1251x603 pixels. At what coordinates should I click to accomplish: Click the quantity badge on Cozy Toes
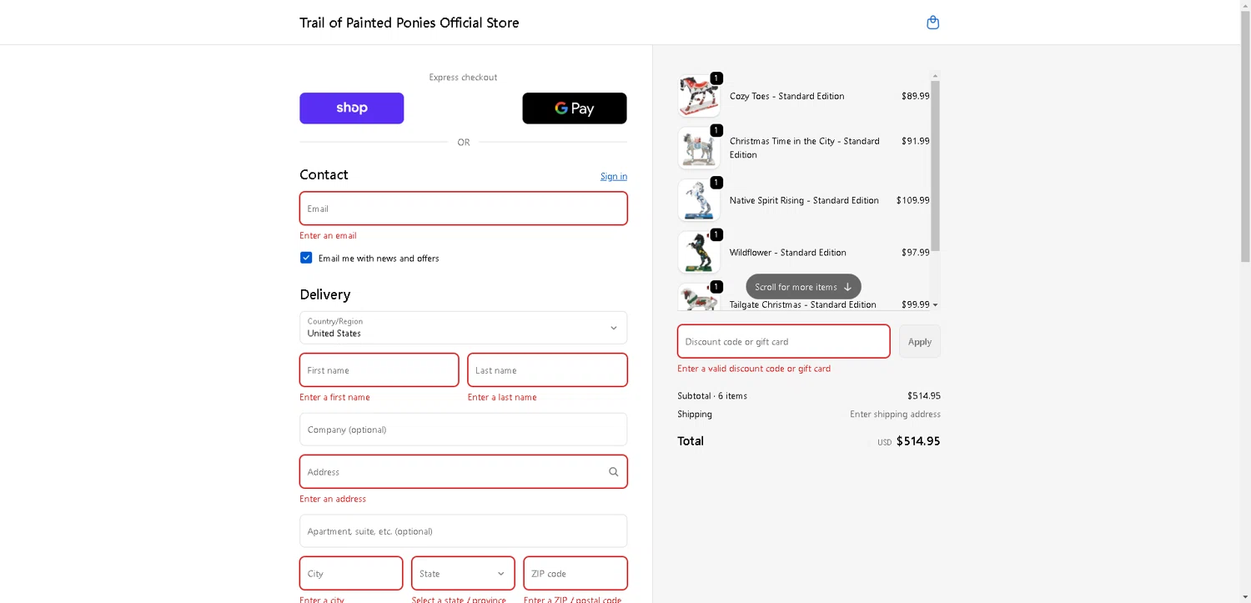716,78
